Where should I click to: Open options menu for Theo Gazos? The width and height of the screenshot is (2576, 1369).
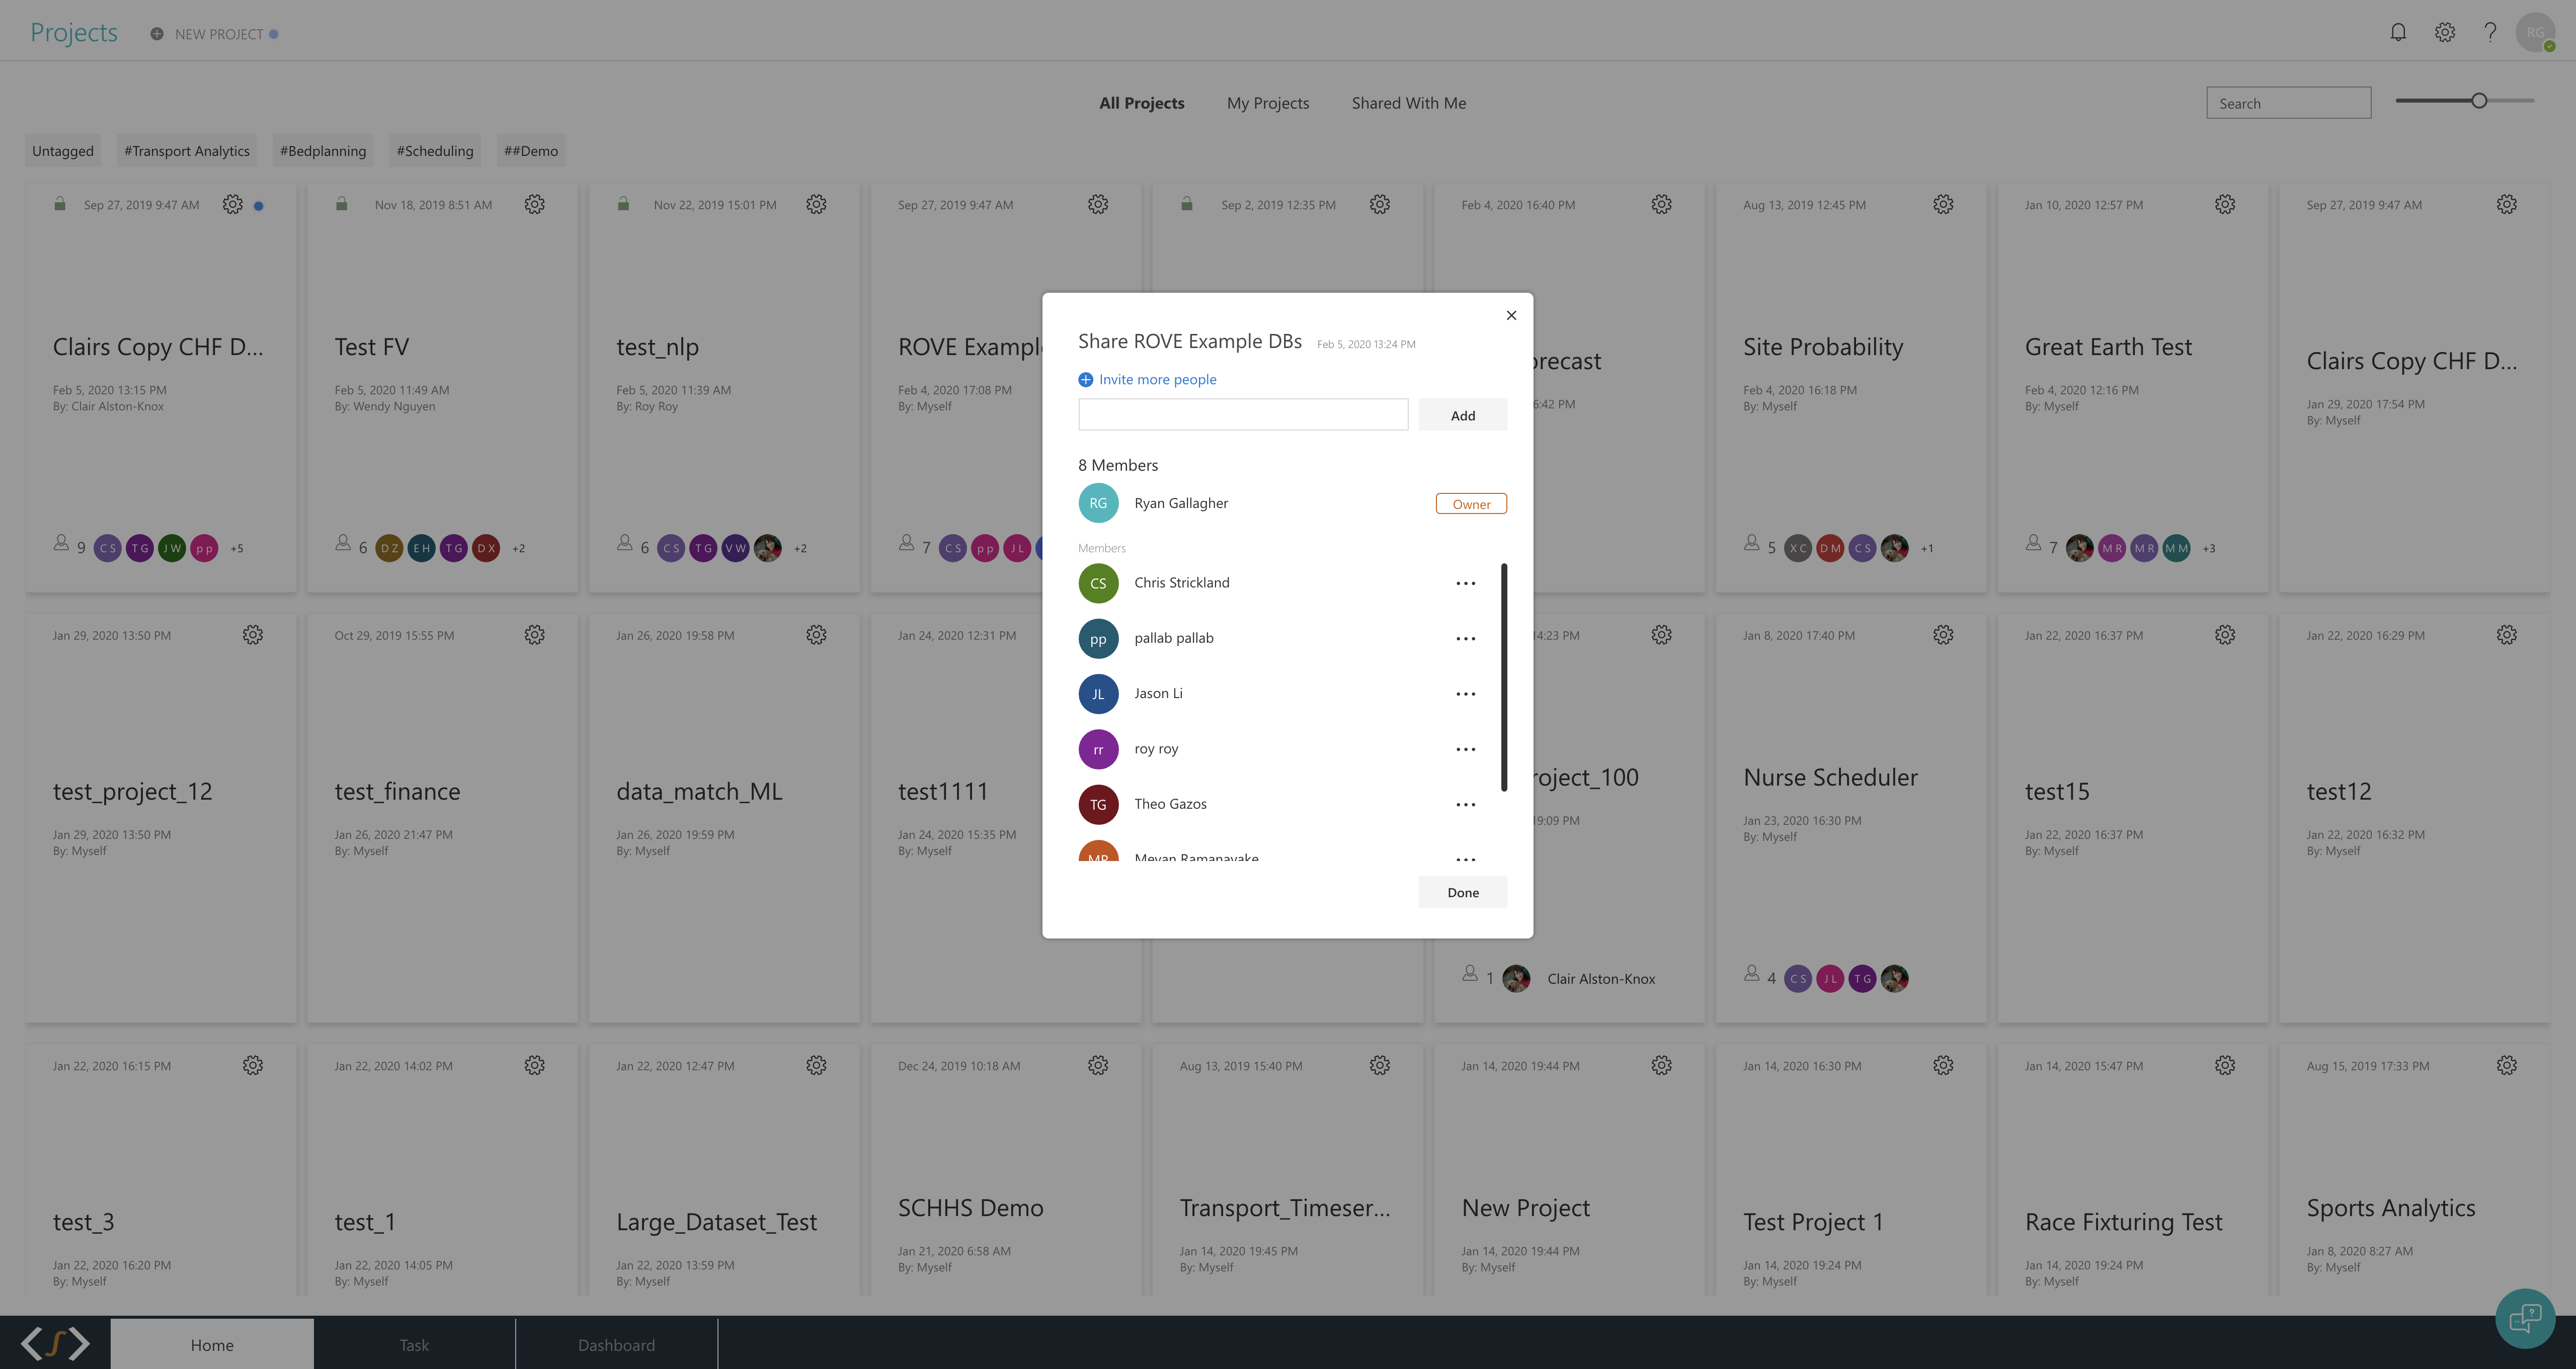pyautogui.click(x=1466, y=804)
